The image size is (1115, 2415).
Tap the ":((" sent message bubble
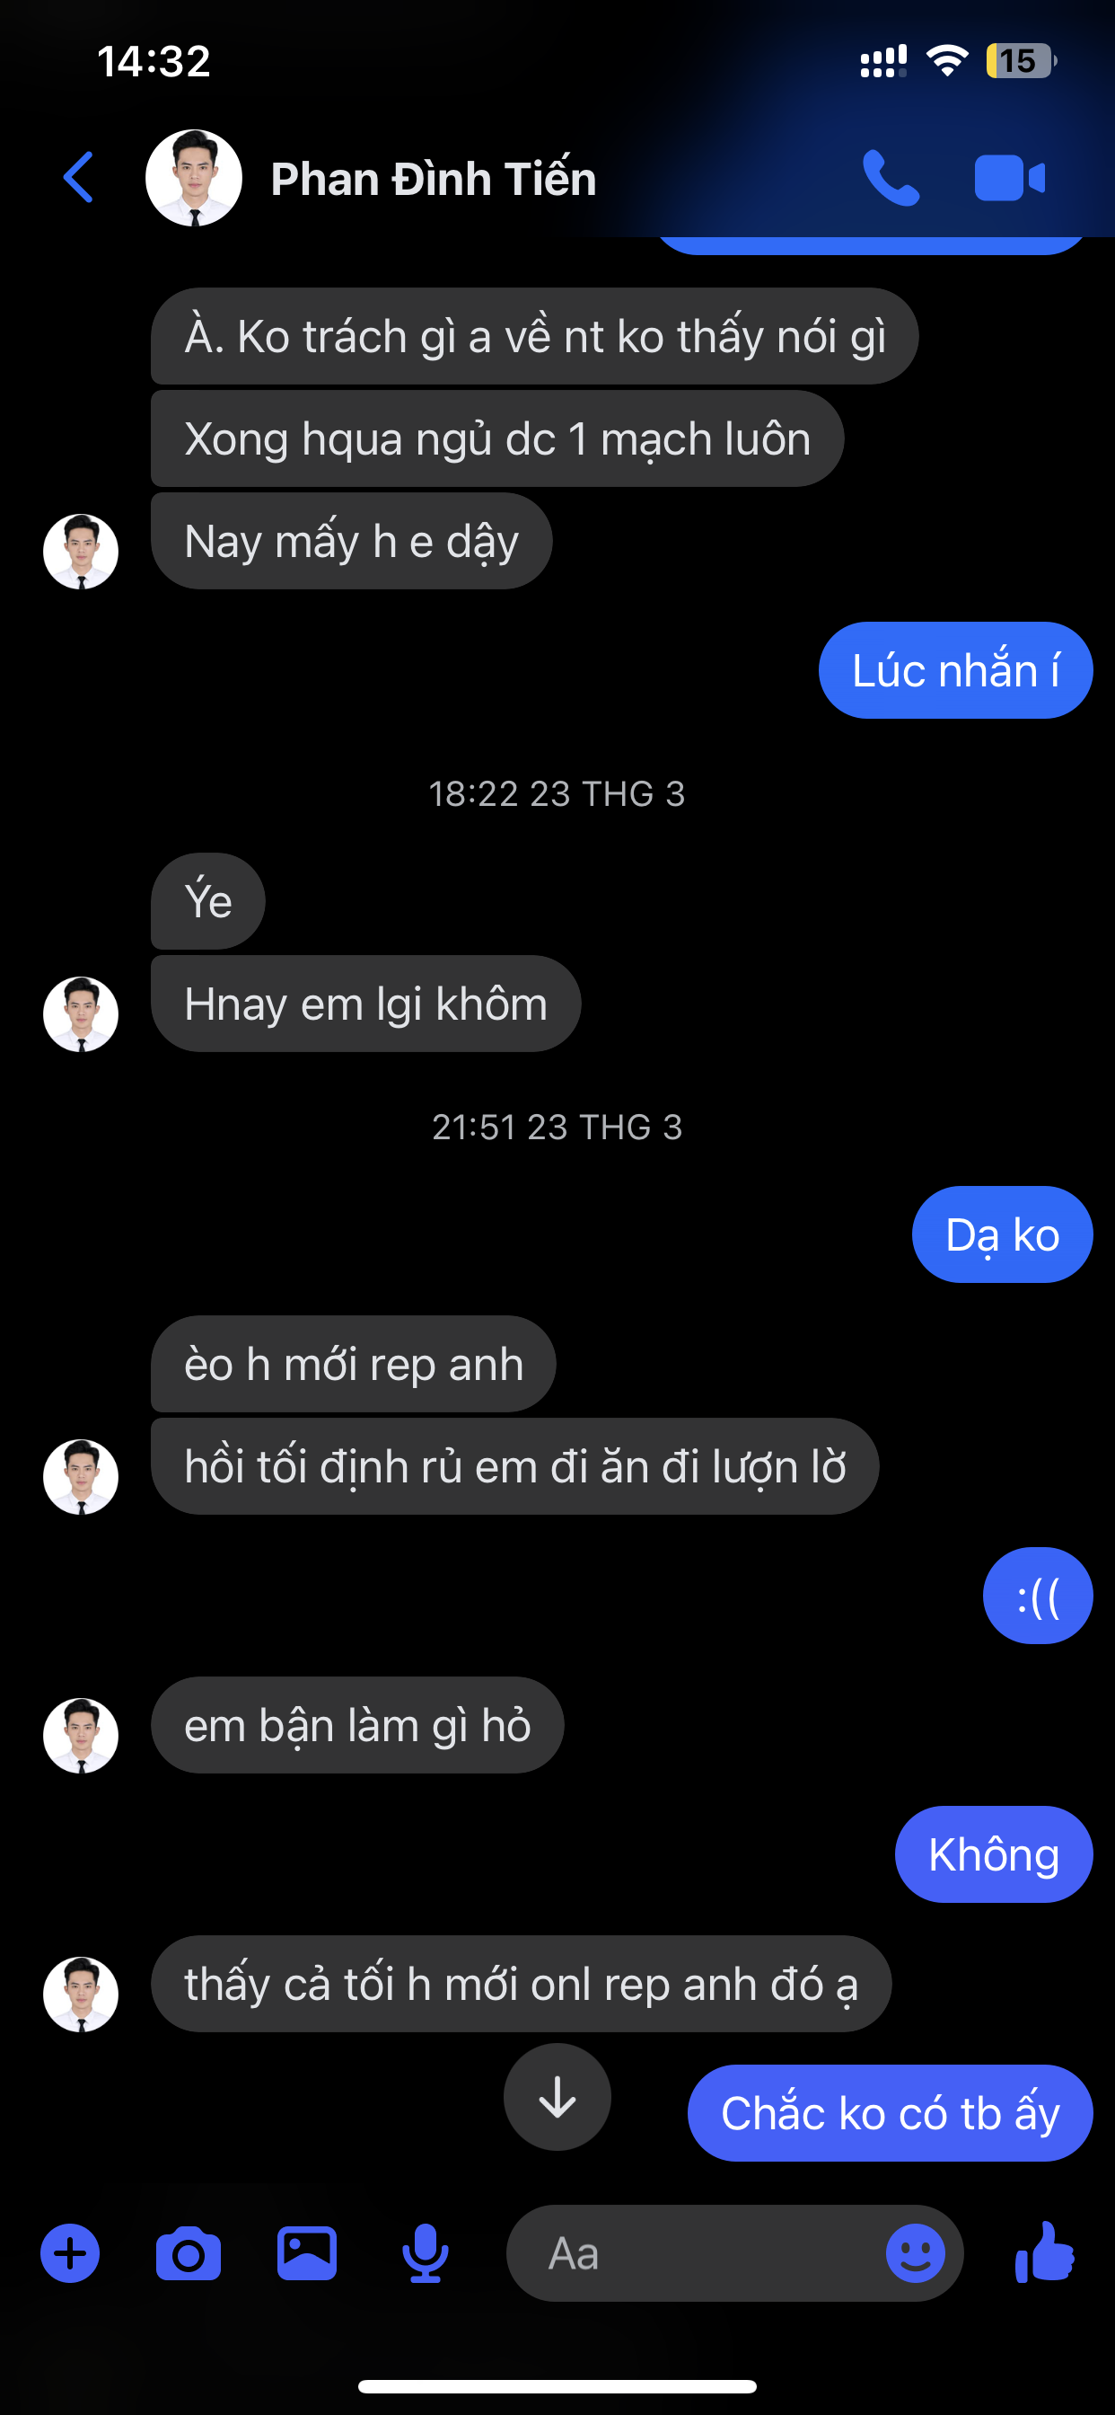(1037, 1596)
